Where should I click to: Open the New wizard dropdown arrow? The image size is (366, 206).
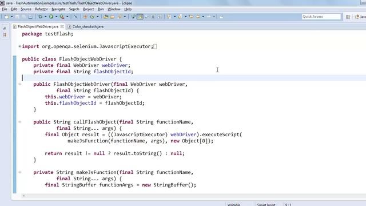pos(11,17)
